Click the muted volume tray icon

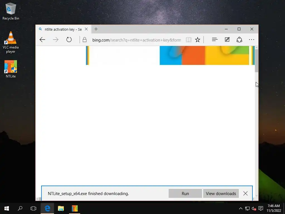point(254,208)
